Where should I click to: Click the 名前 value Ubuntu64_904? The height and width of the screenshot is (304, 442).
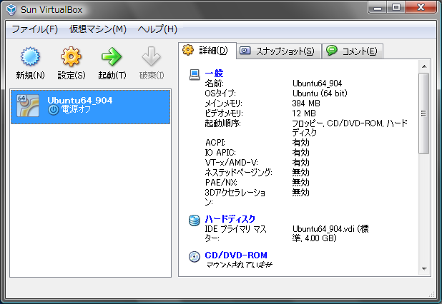click(317, 83)
